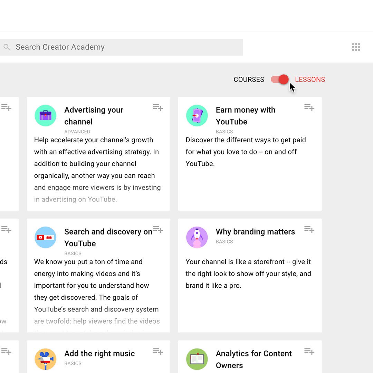Click the ADVANCED label under Advertising your channel
373x373 pixels.
point(77,132)
